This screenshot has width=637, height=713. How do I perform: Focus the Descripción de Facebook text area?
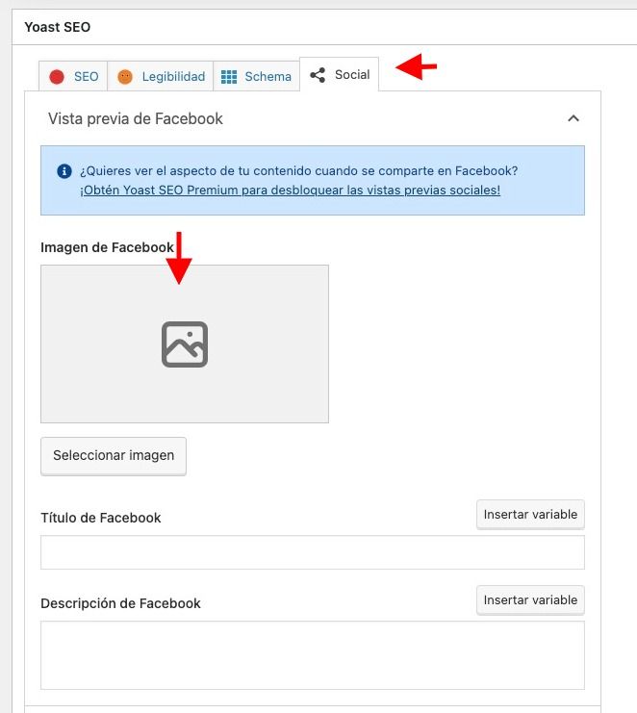pyautogui.click(x=313, y=655)
